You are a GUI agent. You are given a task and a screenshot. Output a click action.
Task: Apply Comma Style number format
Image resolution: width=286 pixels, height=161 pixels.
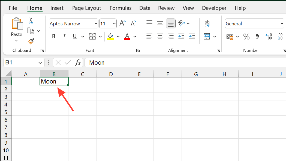pyautogui.click(x=257, y=37)
